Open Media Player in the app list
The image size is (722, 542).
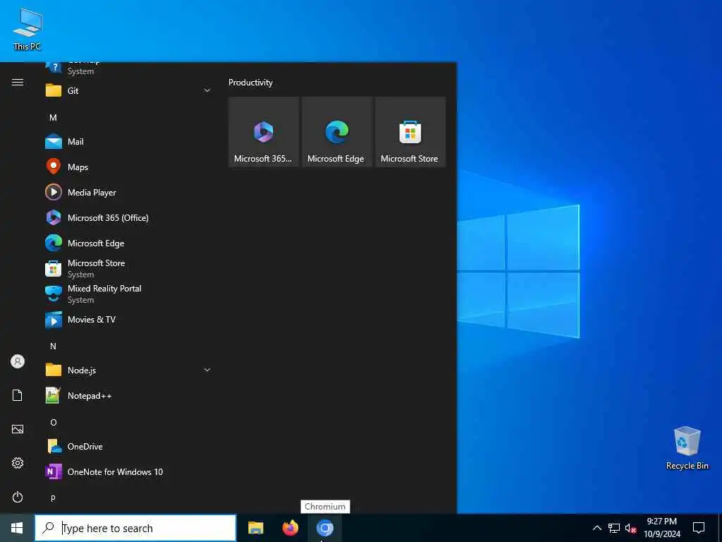click(x=128, y=192)
